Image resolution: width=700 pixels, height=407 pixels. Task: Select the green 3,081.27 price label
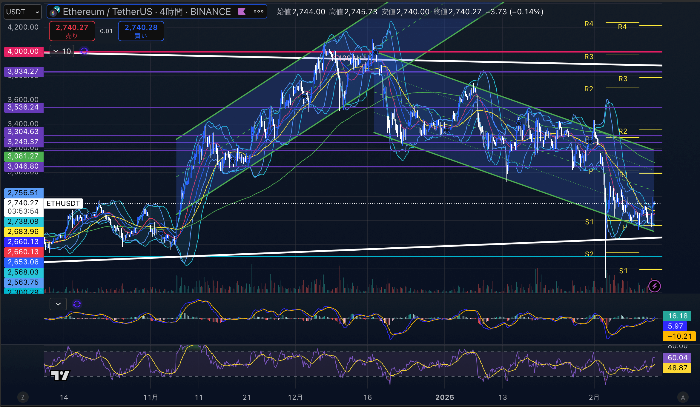click(24, 156)
